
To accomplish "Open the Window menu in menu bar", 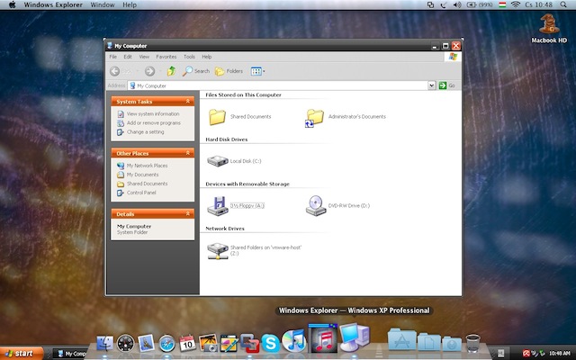I will [x=103, y=4].
